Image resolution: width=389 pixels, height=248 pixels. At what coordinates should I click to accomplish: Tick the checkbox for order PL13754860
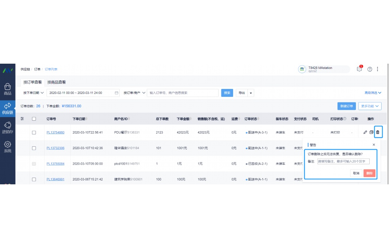point(34,133)
